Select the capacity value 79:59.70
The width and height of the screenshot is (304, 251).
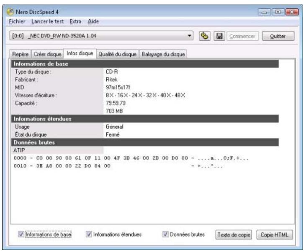click(x=116, y=103)
